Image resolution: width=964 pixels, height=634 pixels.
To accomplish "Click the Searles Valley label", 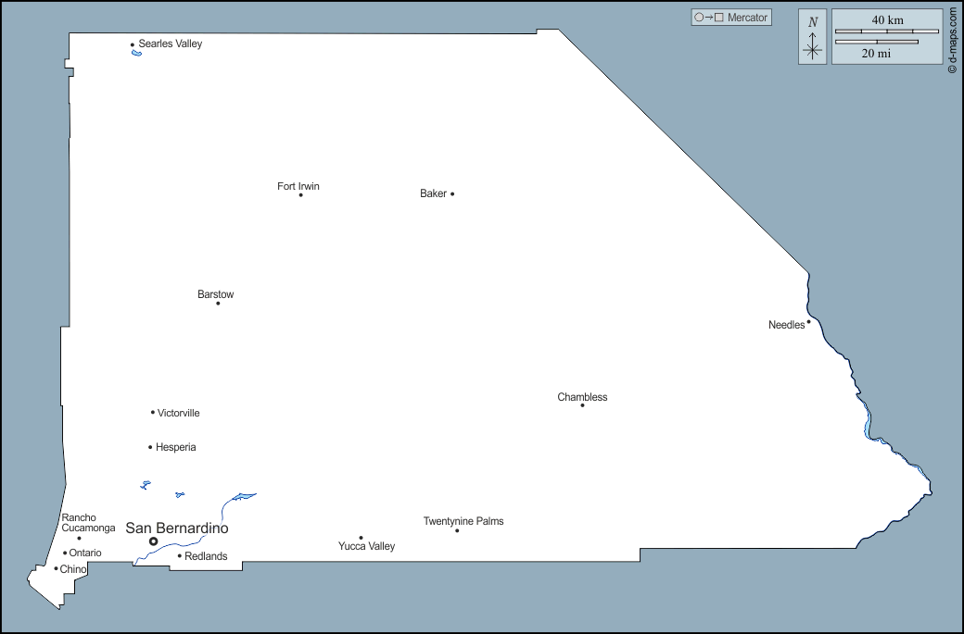I will [171, 44].
